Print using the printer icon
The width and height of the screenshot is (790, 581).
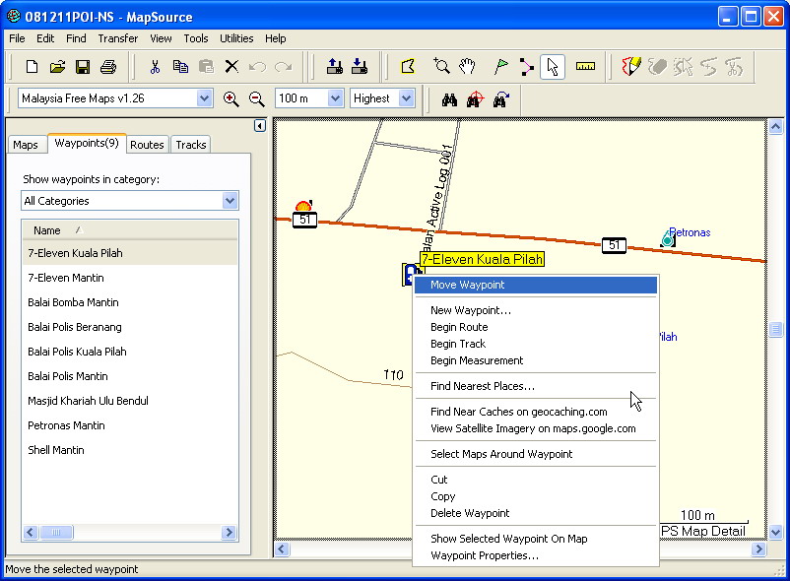click(108, 66)
